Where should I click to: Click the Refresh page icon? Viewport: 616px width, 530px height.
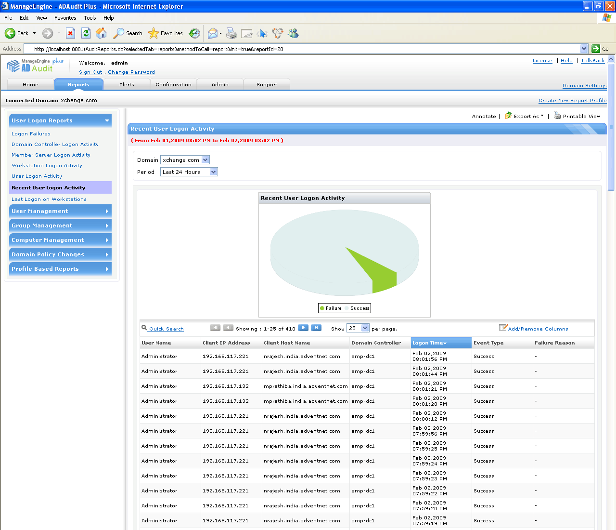pyautogui.click(x=86, y=33)
